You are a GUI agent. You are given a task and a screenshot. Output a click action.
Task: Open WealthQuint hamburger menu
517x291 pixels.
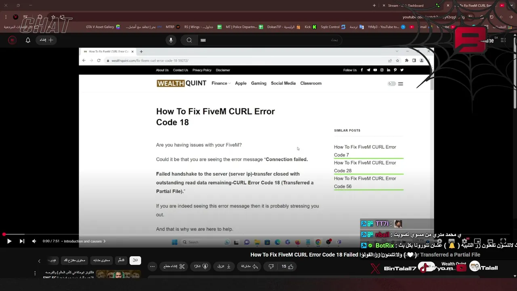pyautogui.click(x=401, y=84)
